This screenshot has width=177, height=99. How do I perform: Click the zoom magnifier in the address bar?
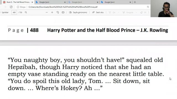(x=148, y=7)
